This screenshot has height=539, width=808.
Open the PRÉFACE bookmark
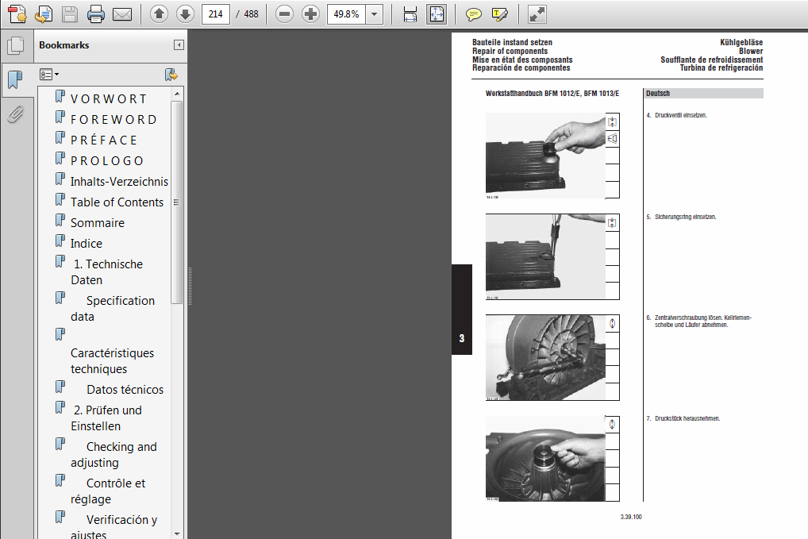104,140
